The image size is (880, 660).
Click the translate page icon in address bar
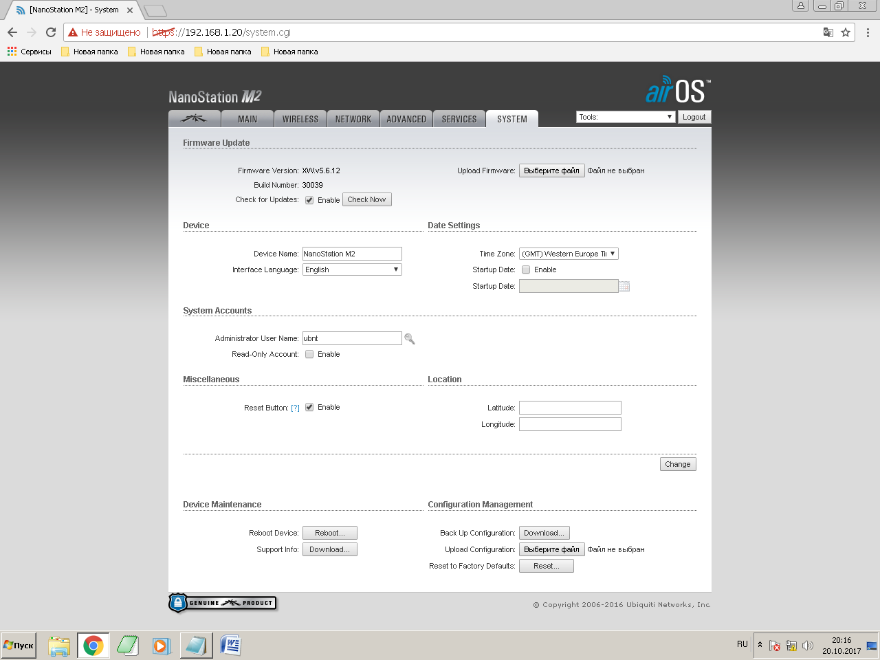[x=828, y=32]
